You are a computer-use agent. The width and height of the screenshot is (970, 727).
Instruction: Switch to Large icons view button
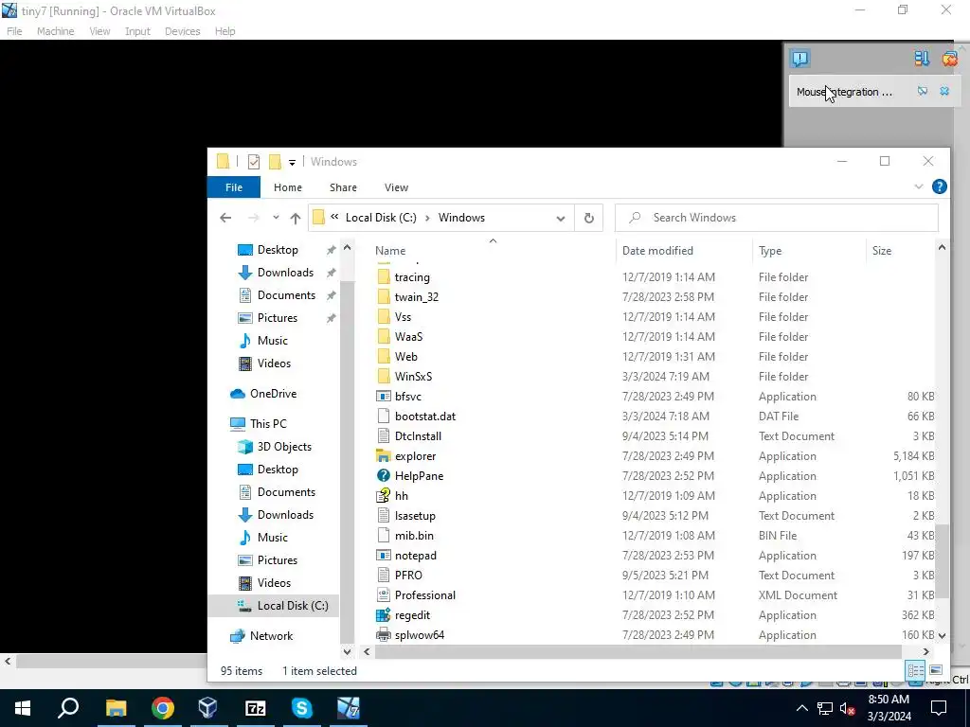936,670
